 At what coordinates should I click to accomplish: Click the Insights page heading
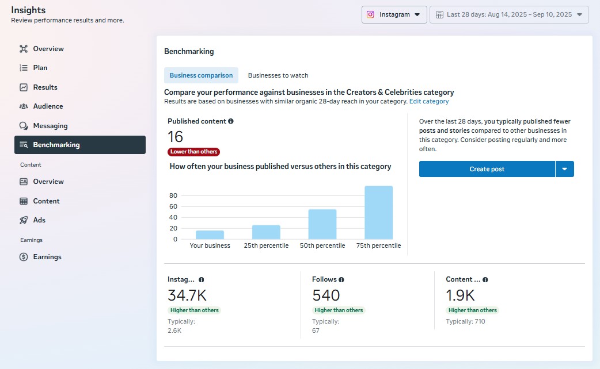(x=28, y=10)
